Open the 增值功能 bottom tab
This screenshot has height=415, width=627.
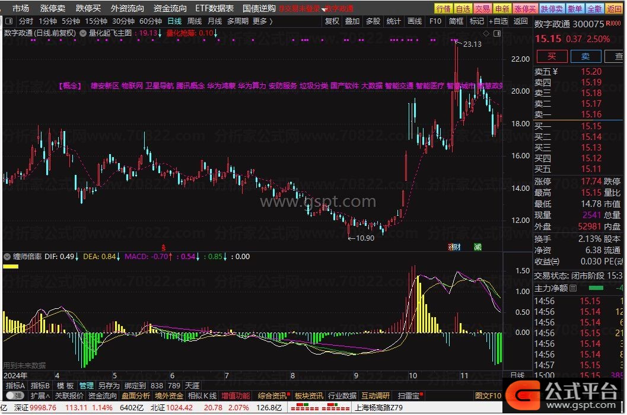tap(235, 396)
